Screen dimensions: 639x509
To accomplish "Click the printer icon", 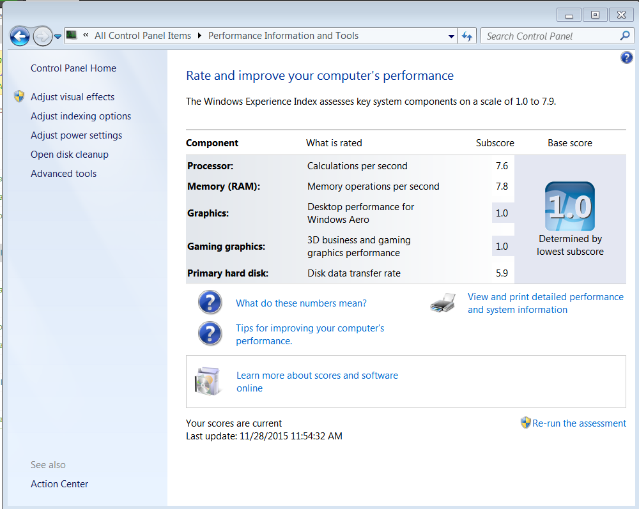I will pos(443,303).
